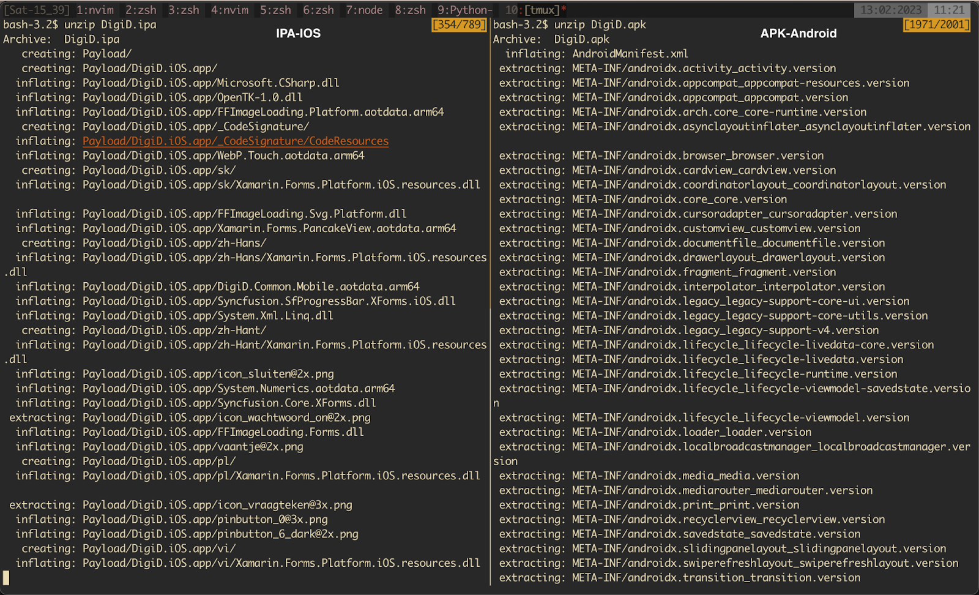Select tmux window 8:zsh
This screenshot has height=595, width=979.
point(410,10)
